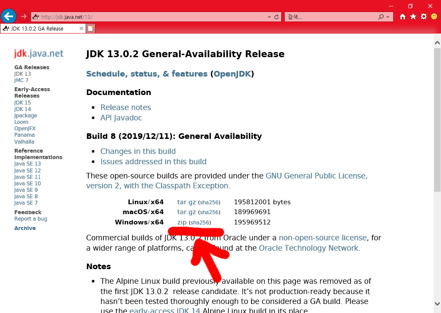Close the JDK 13.0.2 GA Release tab
The image size is (441, 313).
pos(81,28)
